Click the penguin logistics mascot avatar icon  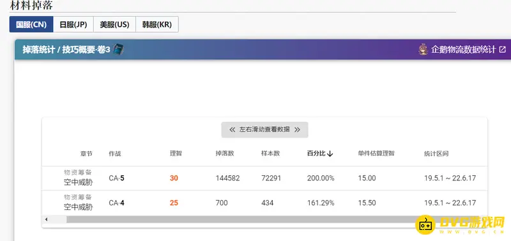click(x=423, y=50)
